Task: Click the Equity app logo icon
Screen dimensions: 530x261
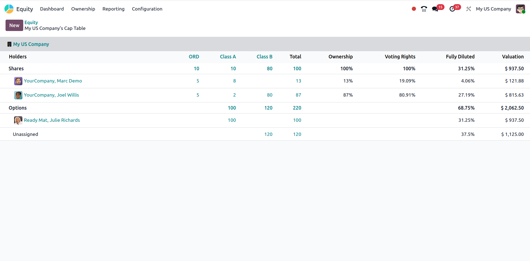Action: tap(9, 9)
